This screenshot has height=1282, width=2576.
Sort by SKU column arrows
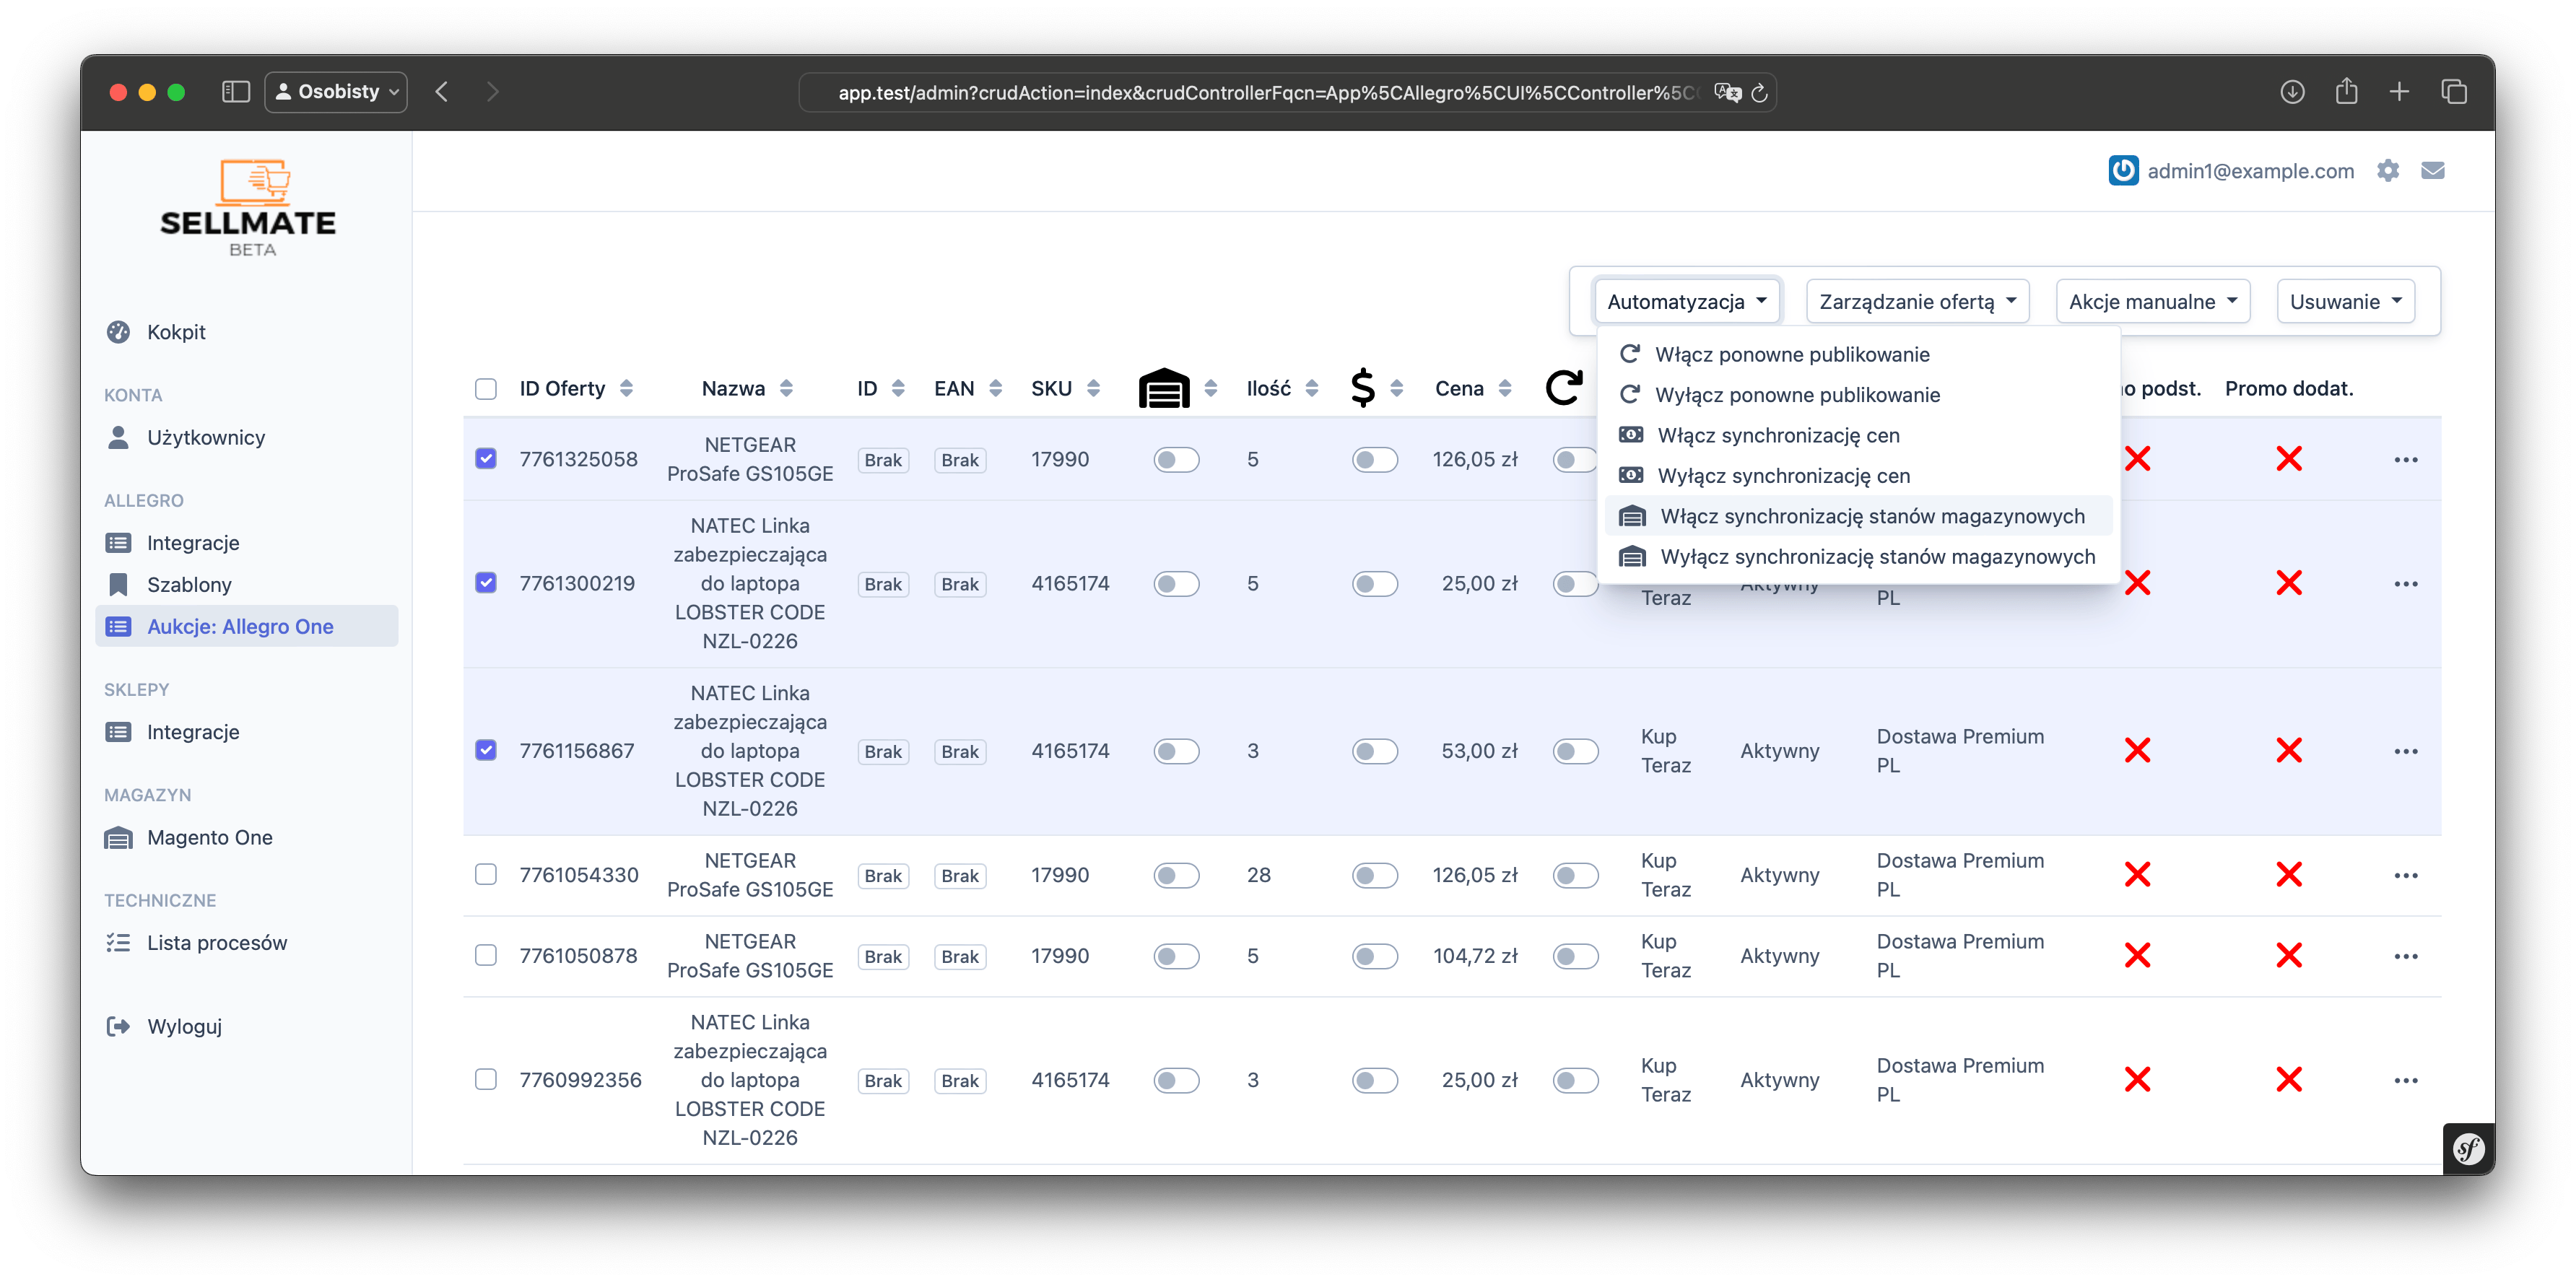(1093, 388)
